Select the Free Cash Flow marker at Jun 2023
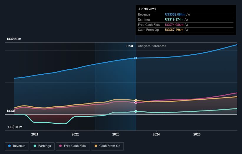This screenshot has height=154, width=242. click(x=136, y=103)
